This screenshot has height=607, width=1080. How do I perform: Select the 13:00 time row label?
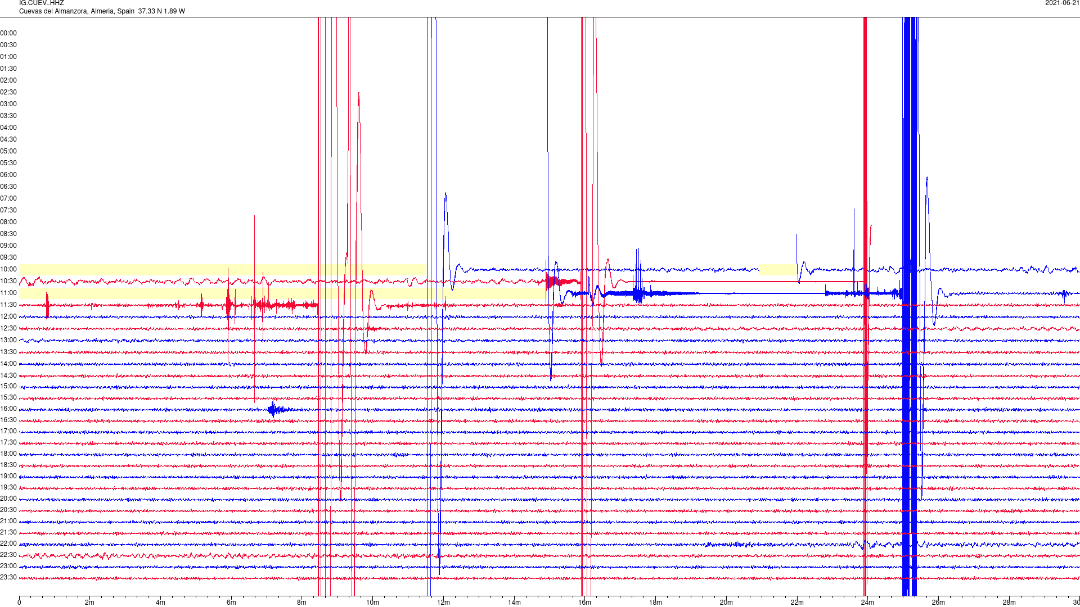[8, 340]
